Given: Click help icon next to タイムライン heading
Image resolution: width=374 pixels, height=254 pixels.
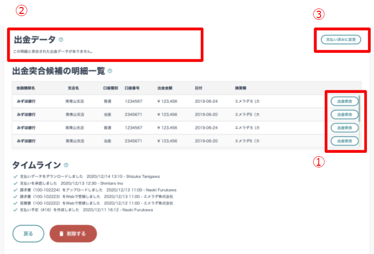Looking at the screenshot, I should point(66,165).
